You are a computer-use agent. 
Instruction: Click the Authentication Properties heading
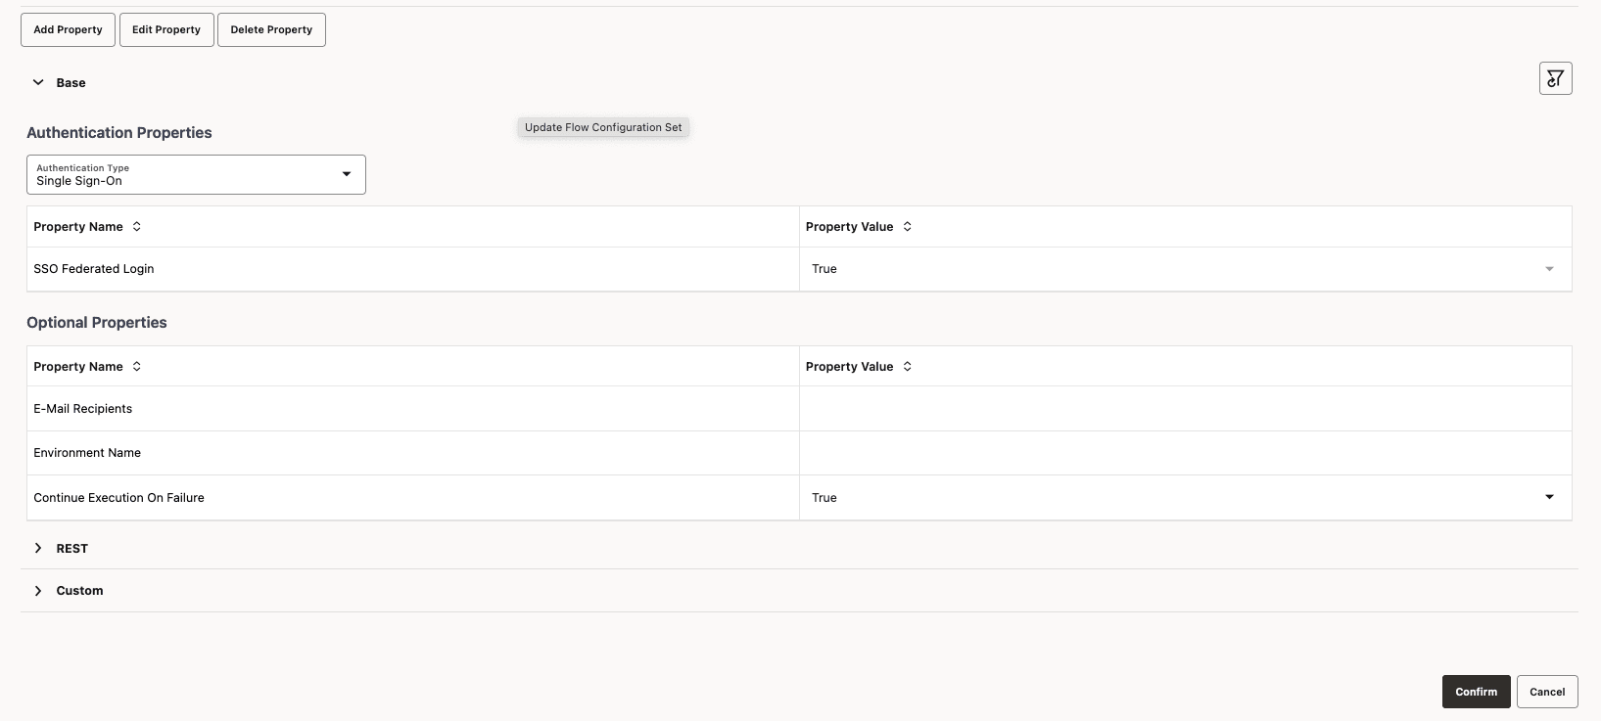[x=119, y=133]
